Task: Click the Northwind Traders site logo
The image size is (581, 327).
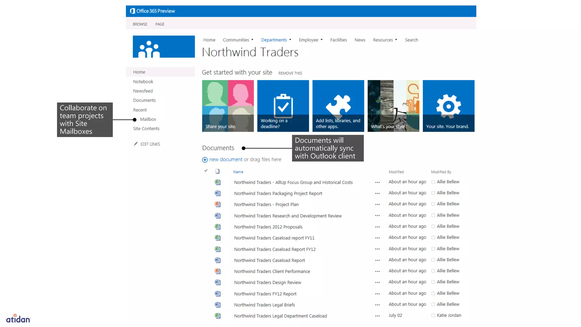Action: tap(164, 47)
